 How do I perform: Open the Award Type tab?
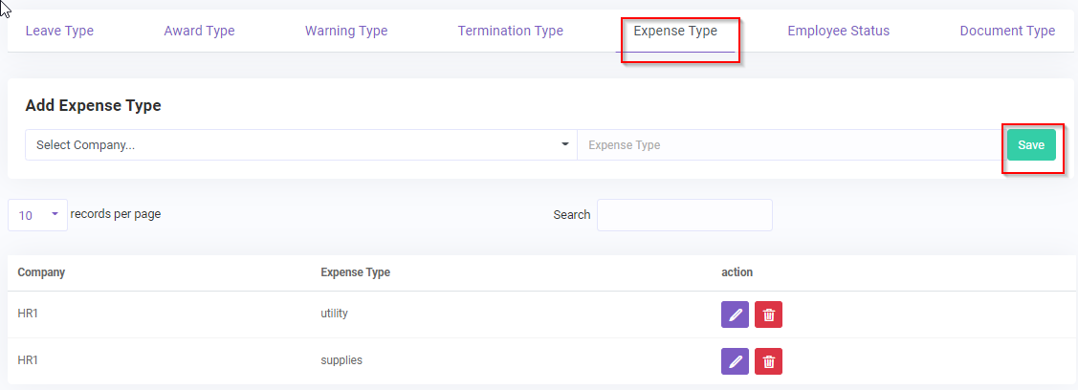(x=199, y=31)
